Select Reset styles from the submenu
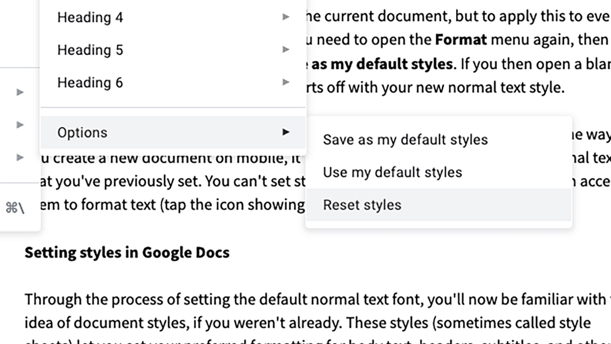 click(x=362, y=204)
